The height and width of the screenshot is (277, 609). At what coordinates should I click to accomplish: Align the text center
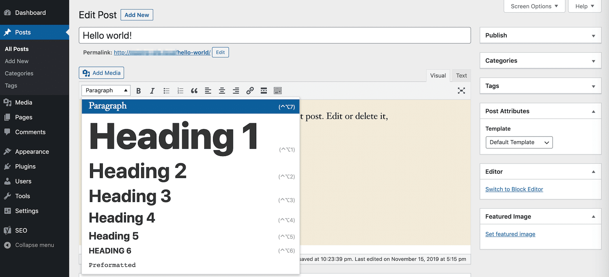coord(222,90)
